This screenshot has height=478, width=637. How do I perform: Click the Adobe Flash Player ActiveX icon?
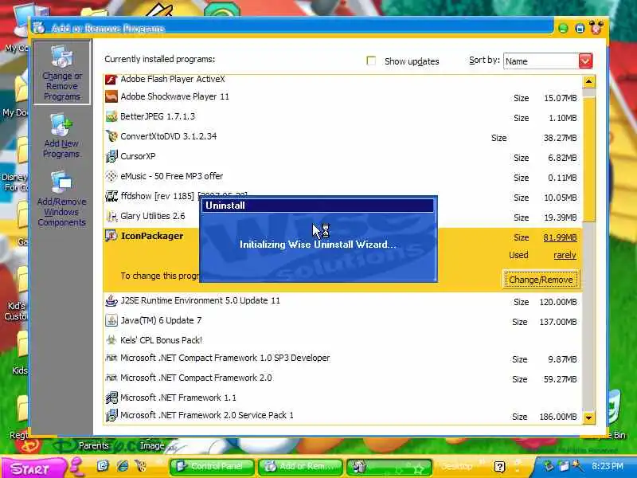click(111, 79)
